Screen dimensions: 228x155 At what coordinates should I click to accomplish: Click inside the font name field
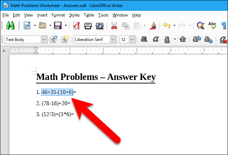tap(92, 39)
